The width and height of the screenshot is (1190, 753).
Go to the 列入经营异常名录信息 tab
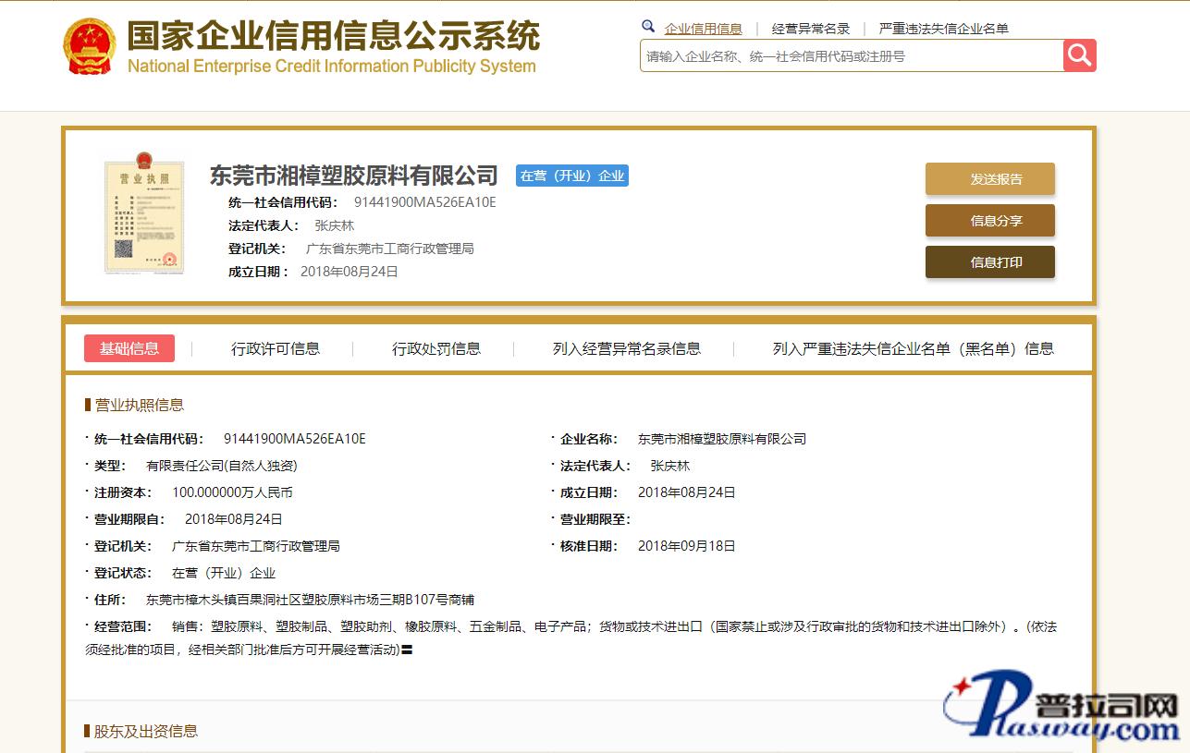click(626, 348)
